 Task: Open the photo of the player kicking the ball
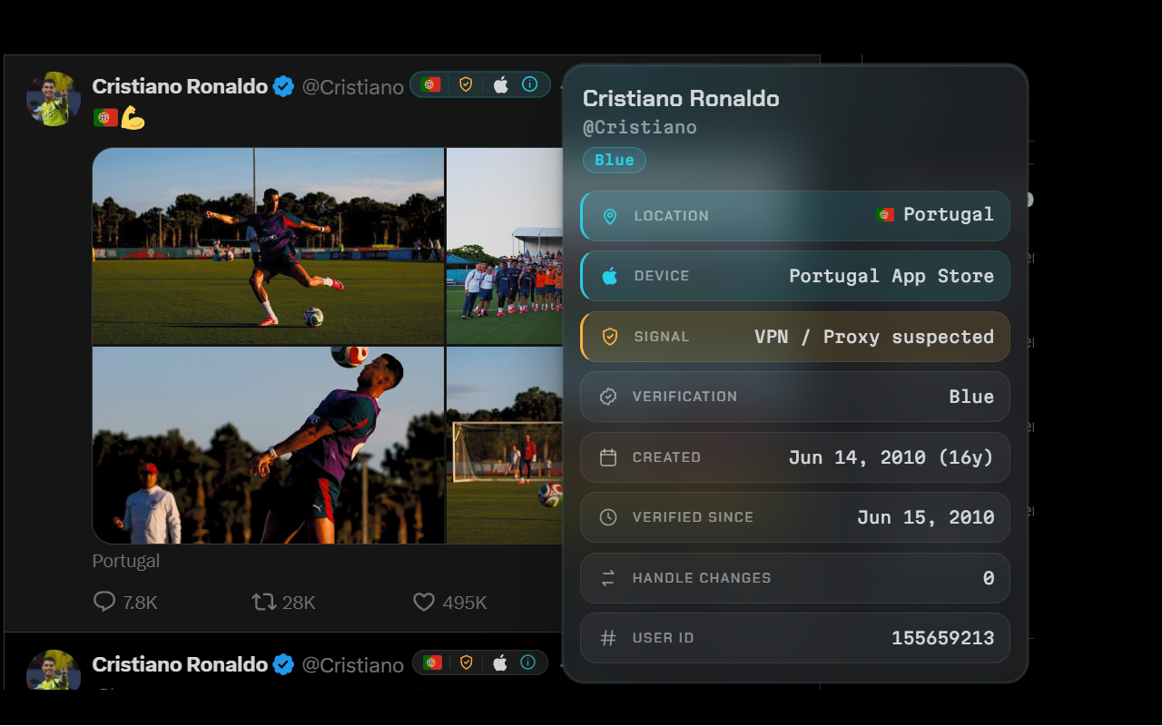click(x=268, y=246)
